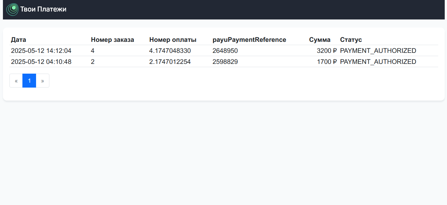This screenshot has width=447, height=205.
Task: Go to next page with » arrow
Action: (43, 81)
